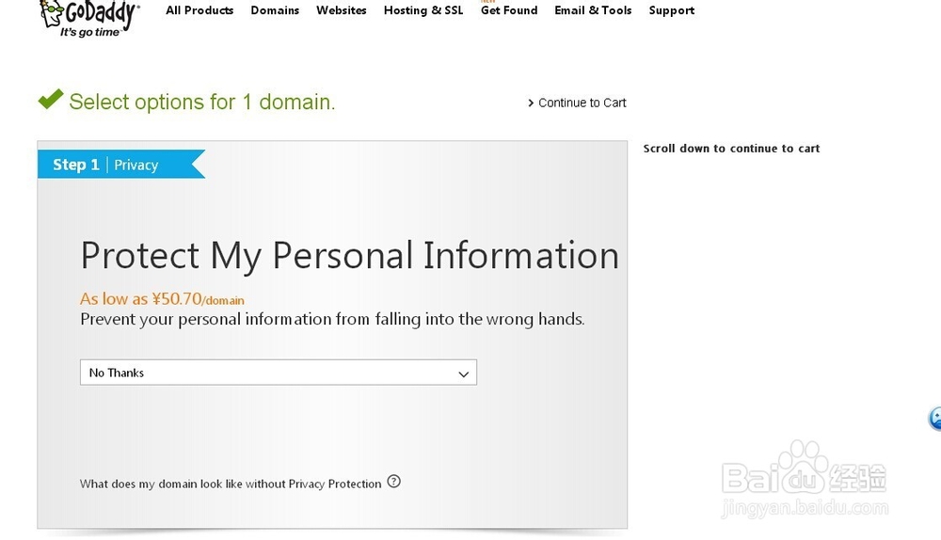Open the Email & Tools menu
Viewport: 941px width, 540px height.
point(593,10)
